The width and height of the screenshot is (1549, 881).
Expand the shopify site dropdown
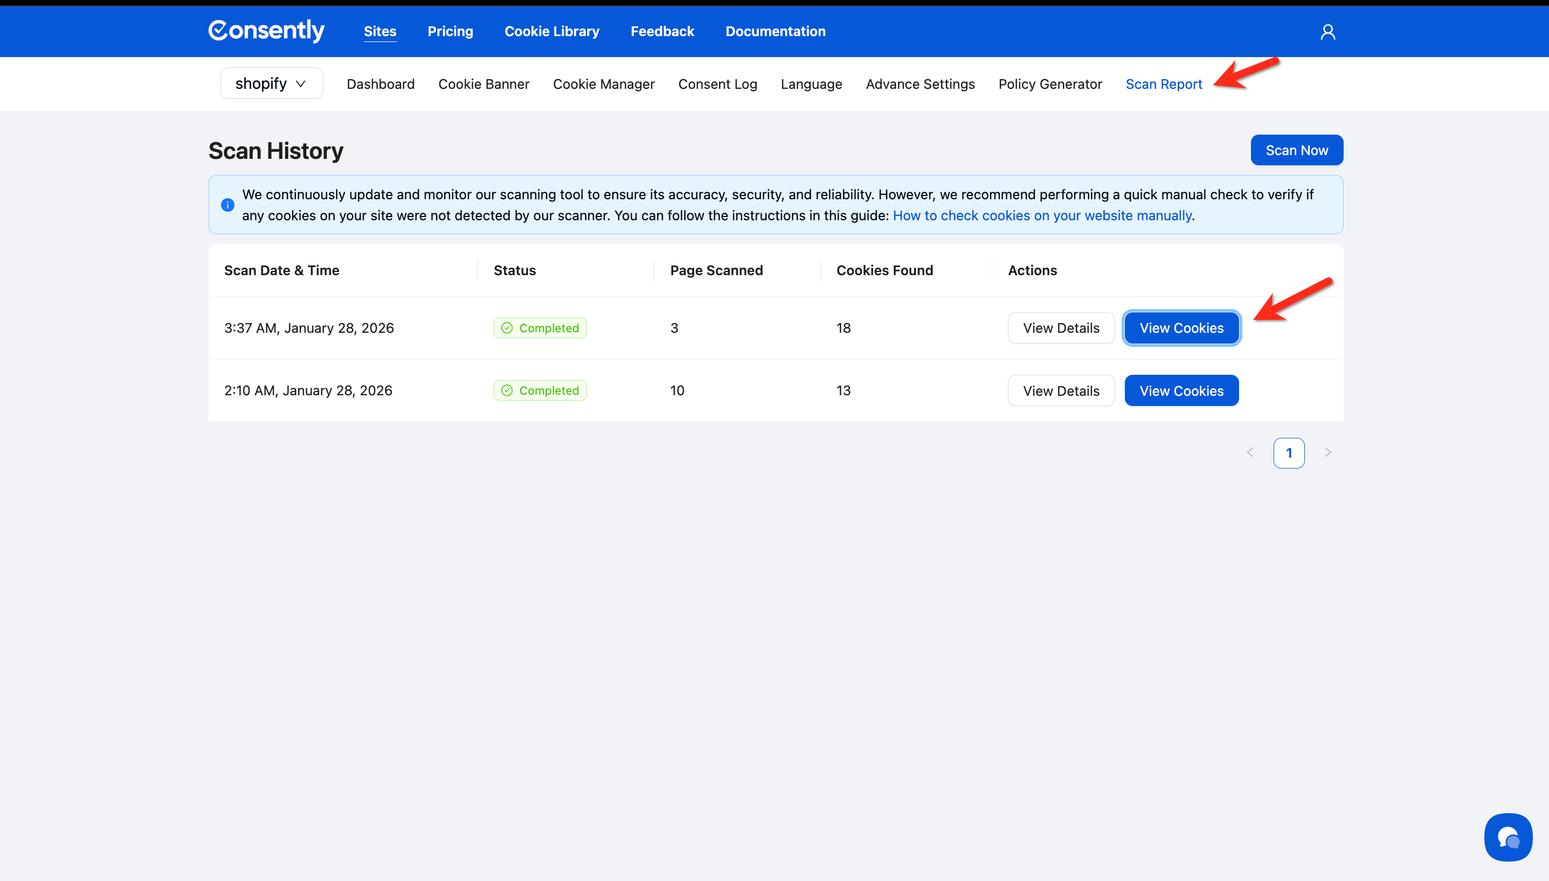271,83
